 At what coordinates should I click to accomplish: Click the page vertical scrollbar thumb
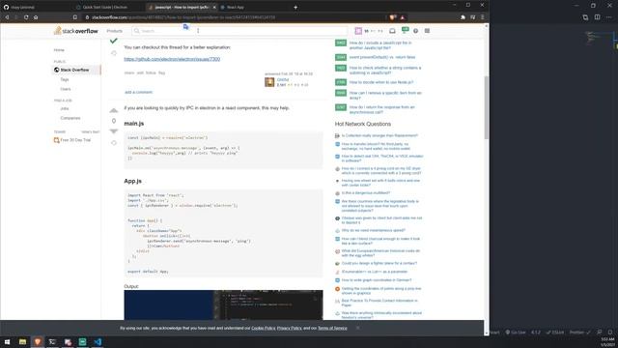pyautogui.click(x=487, y=106)
